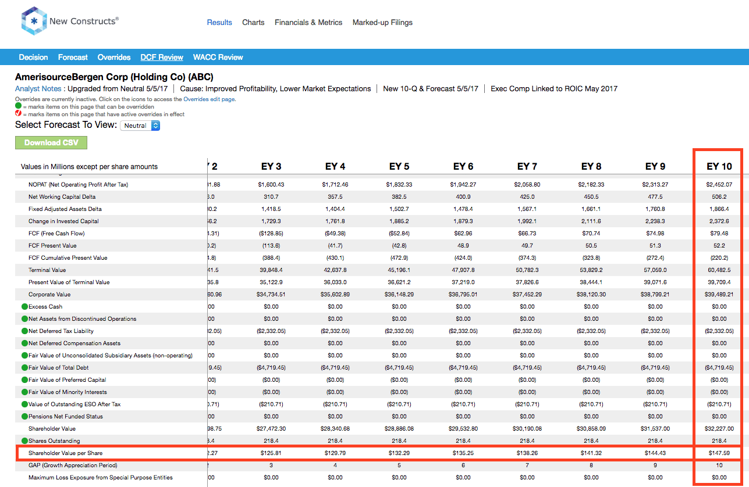Click green icon beside Fair Value of Total Debt
Image resolution: width=749 pixels, height=487 pixels.
(24, 368)
